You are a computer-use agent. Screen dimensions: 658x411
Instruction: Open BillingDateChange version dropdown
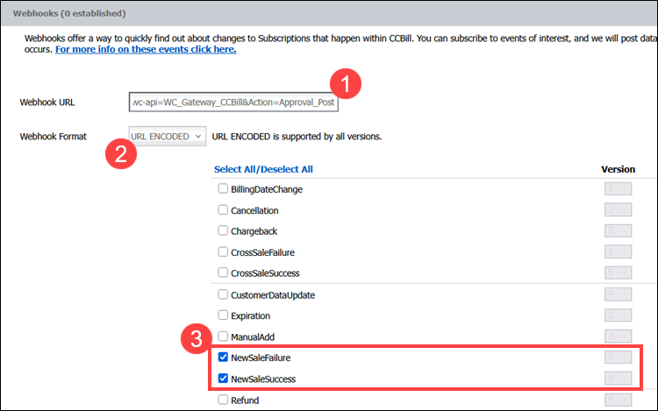click(x=618, y=188)
